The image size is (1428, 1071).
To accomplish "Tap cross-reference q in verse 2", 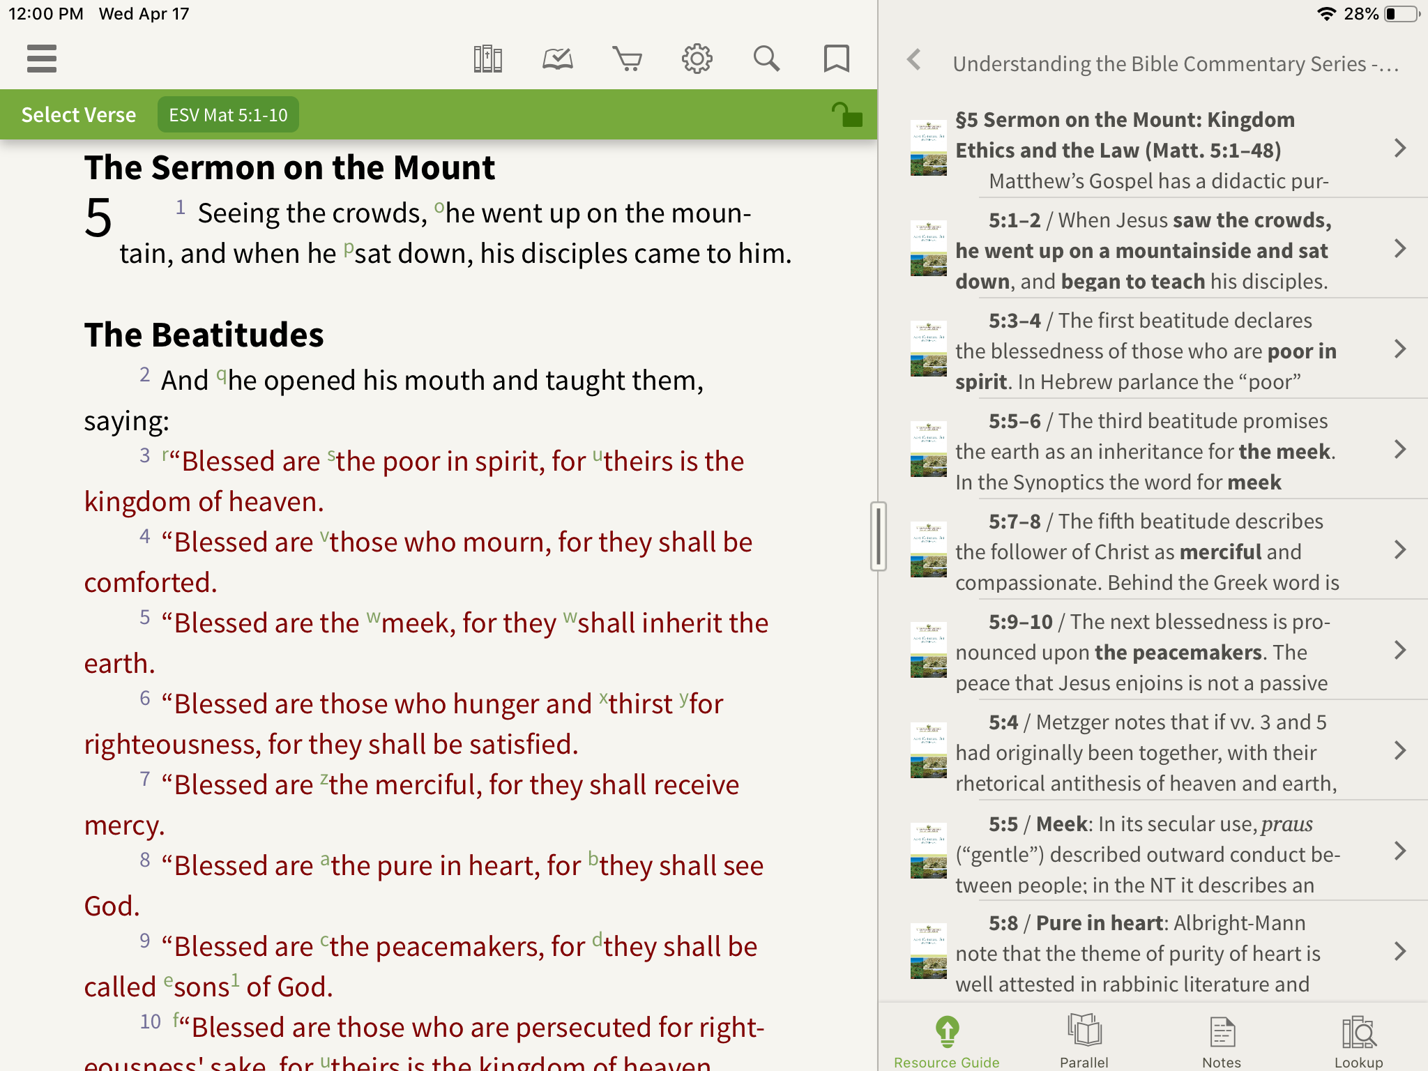I will (x=221, y=376).
